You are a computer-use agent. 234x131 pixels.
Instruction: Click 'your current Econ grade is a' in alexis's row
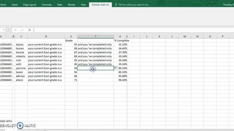tap(46, 80)
